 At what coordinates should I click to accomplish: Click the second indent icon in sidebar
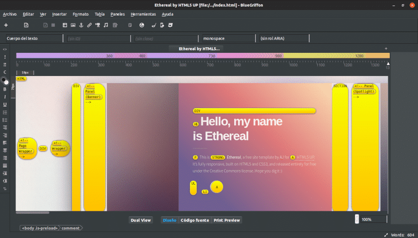[x=5, y=181]
